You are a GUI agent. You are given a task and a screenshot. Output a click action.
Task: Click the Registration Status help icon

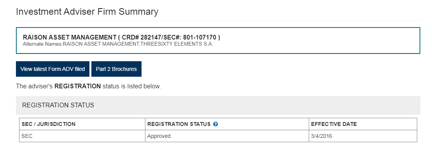point(215,124)
